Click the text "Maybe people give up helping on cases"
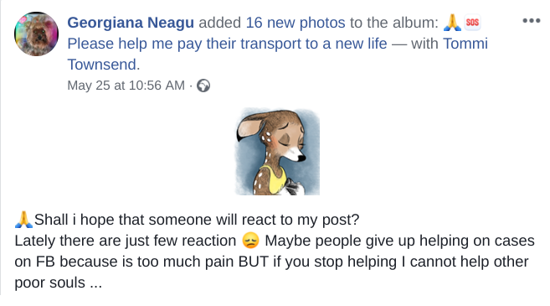The height and width of the screenshot is (306, 550). point(399,241)
